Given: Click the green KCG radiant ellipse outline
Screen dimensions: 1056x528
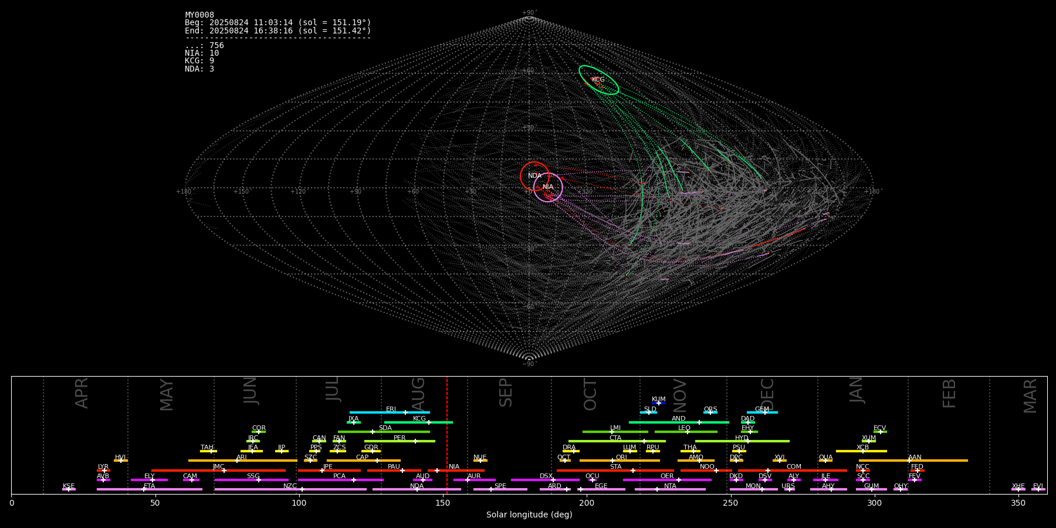Looking at the screenshot, I should pos(599,80).
